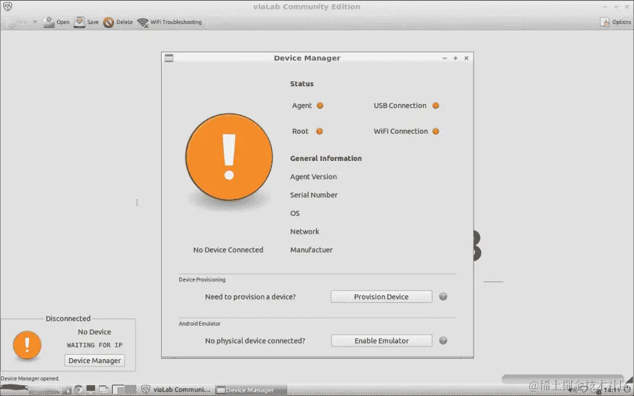Click the Provision Device button
Image resolution: width=634 pixels, height=396 pixels.
pyautogui.click(x=381, y=297)
